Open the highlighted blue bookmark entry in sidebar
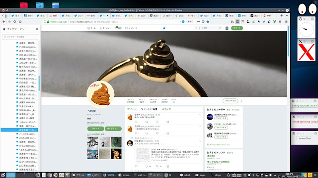The width and height of the screenshot is (318, 178). (x=19, y=130)
